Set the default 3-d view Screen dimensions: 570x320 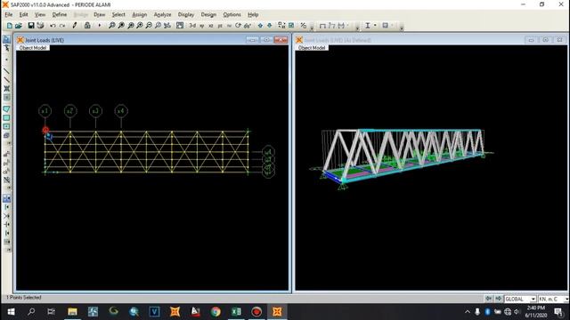pos(192,26)
